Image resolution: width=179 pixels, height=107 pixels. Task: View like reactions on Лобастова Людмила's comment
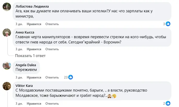coord(167,24)
